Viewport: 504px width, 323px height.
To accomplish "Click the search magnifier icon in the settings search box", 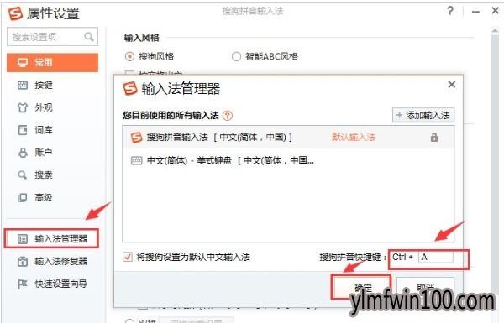I will click(x=89, y=37).
